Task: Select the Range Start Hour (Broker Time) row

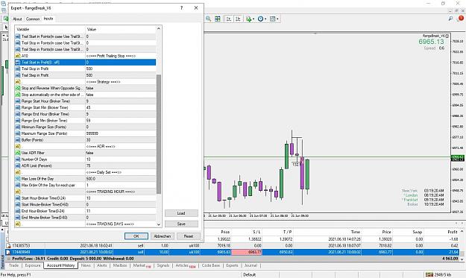Action: pos(85,101)
